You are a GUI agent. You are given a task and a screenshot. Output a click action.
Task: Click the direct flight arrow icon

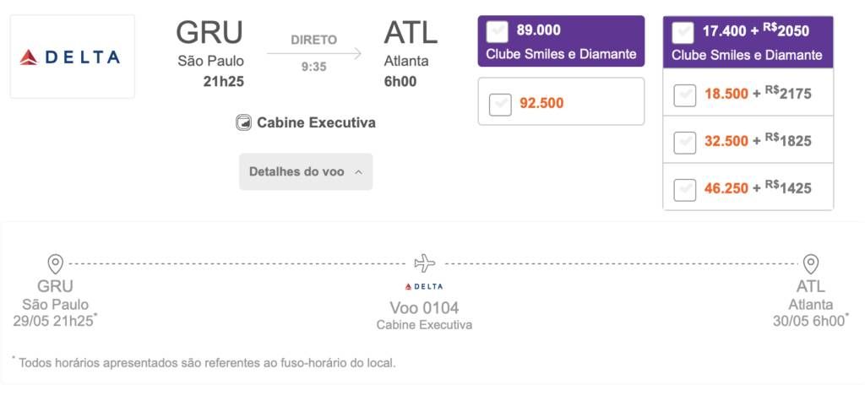coord(314,53)
